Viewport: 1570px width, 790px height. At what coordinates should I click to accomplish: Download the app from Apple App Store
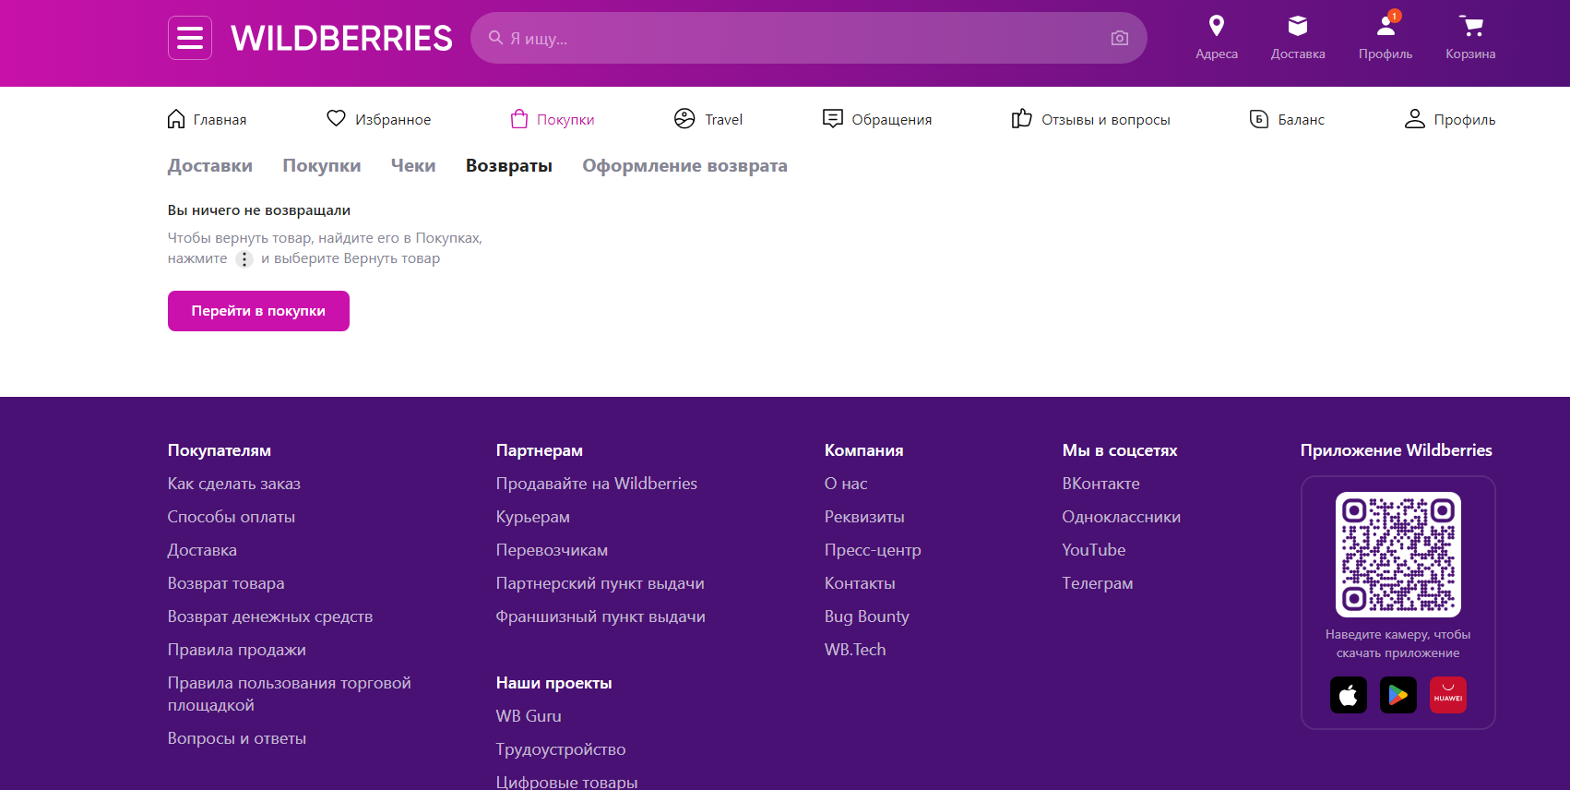pos(1349,695)
